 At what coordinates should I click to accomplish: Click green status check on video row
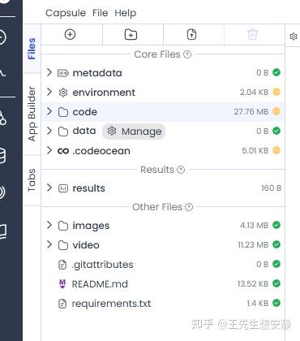click(x=276, y=244)
